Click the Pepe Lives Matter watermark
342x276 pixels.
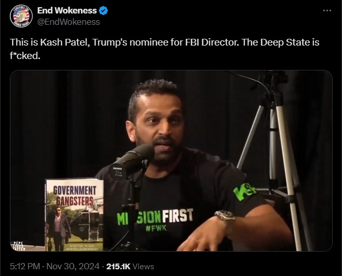click(19, 246)
